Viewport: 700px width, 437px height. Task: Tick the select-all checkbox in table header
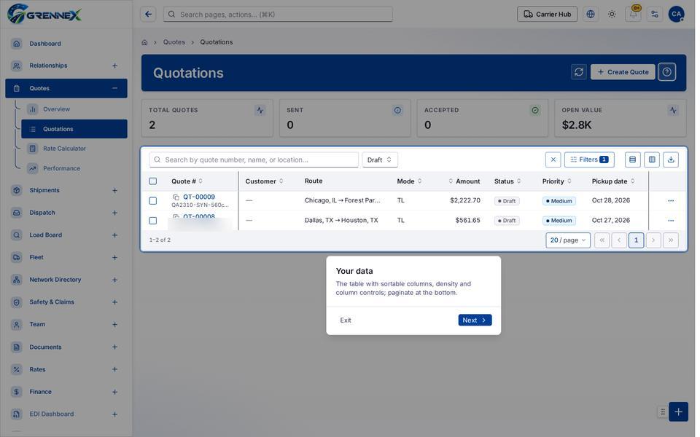pyautogui.click(x=153, y=181)
